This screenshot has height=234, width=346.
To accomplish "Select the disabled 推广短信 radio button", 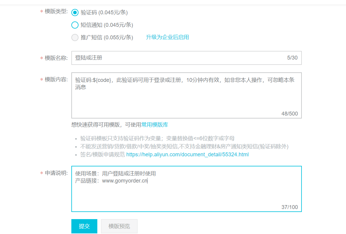I will (75, 38).
